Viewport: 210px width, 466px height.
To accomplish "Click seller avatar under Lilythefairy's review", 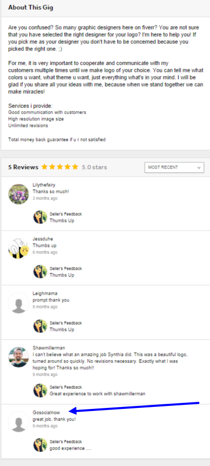I will [40, 217].
